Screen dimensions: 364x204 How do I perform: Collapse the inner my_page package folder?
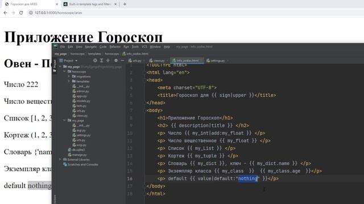64,121
